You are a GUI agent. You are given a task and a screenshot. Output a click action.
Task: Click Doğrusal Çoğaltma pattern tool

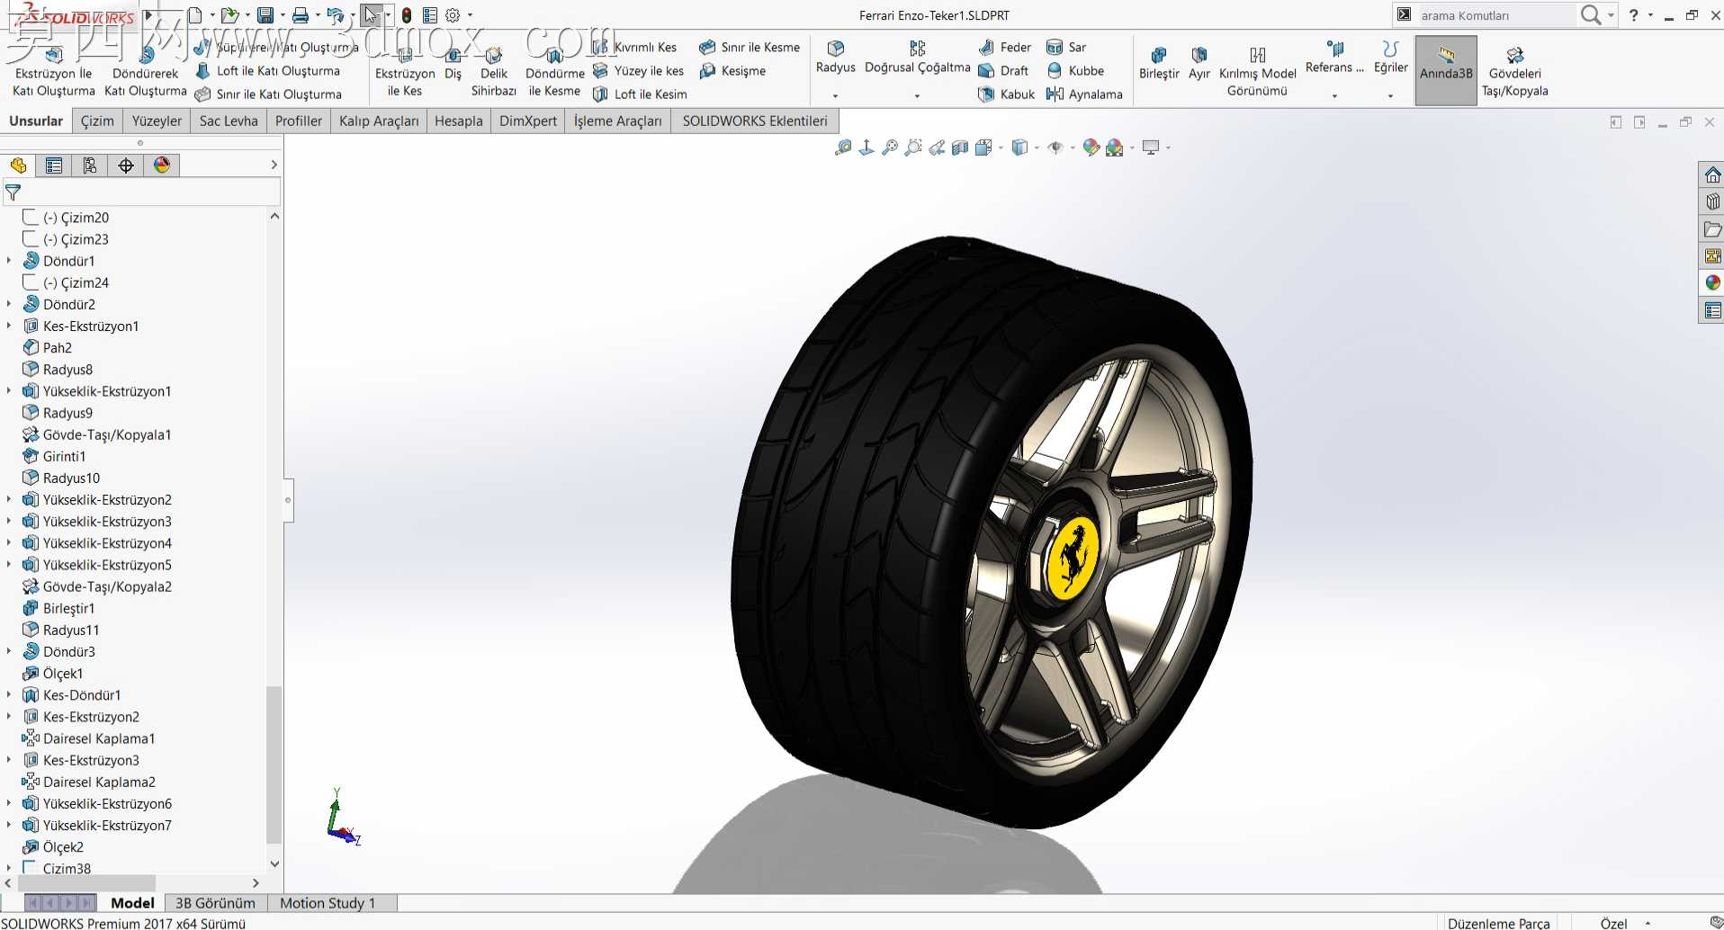(x=918, y=57)
